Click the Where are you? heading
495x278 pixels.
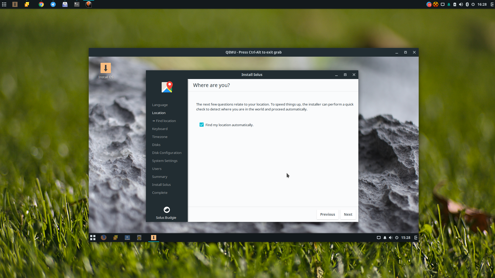click(x=211, y=85)
